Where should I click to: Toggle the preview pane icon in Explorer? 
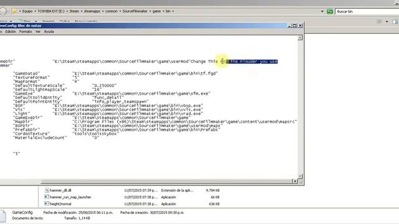(x=395, y=22)
